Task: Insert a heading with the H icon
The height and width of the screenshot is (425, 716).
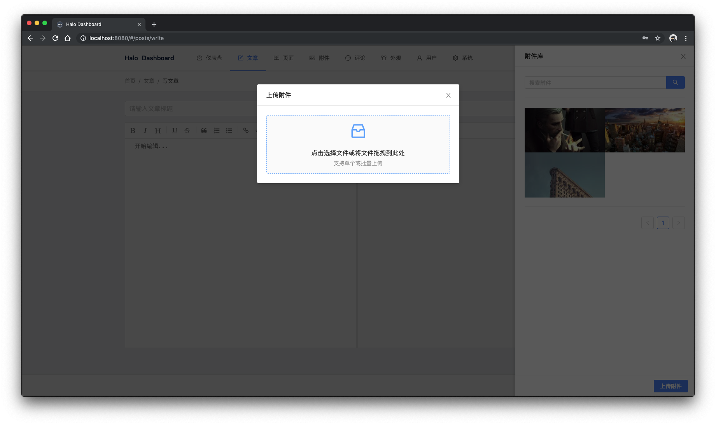Action: point(158,131)
